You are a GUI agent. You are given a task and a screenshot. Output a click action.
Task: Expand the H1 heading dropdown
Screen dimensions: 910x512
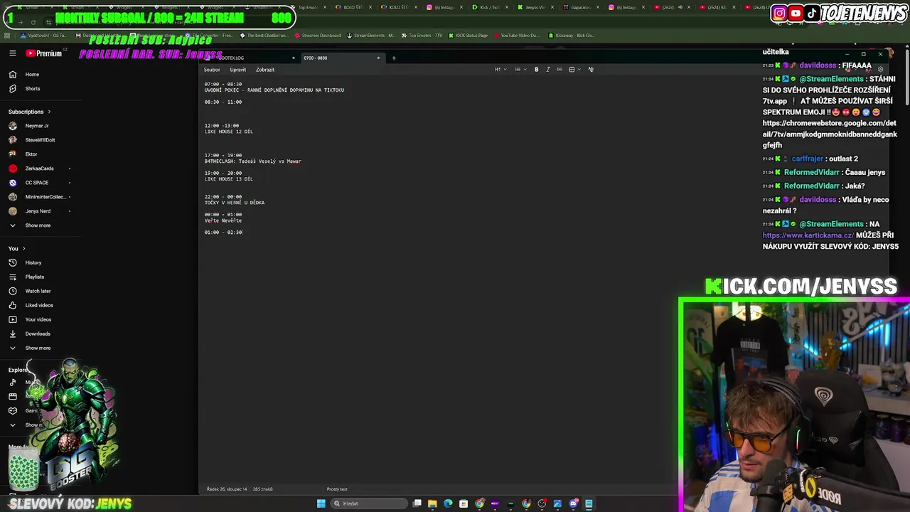pyautogui.click(x=499, y=70)
